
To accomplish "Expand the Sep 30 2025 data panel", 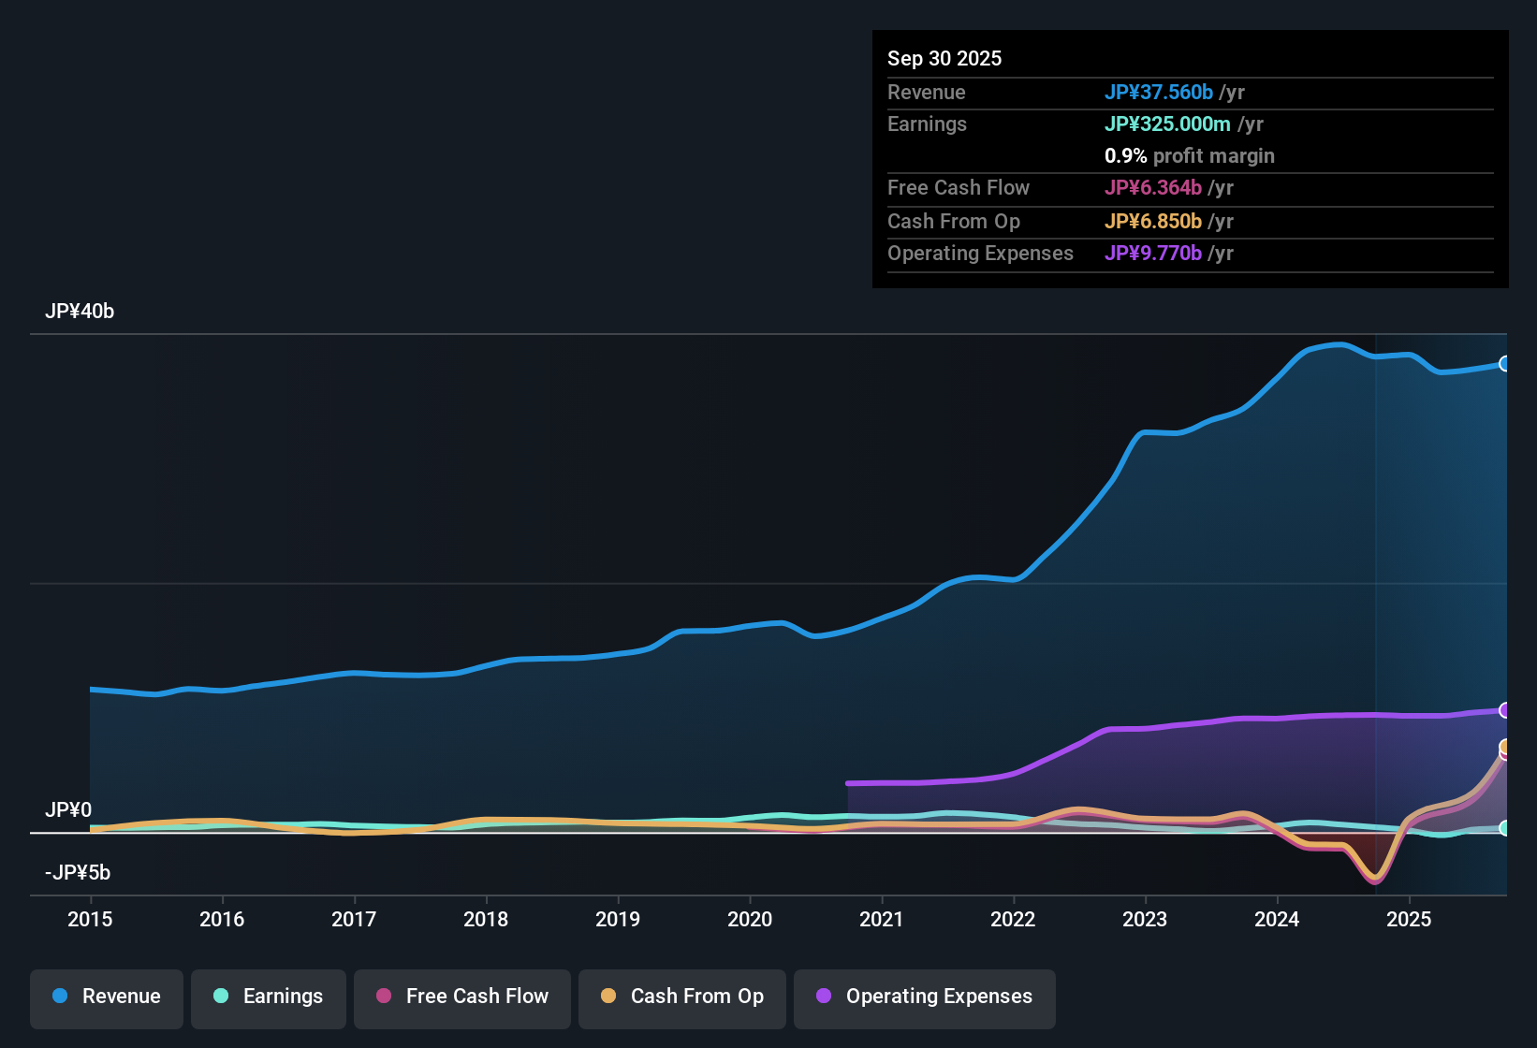I will pos(944,58).
